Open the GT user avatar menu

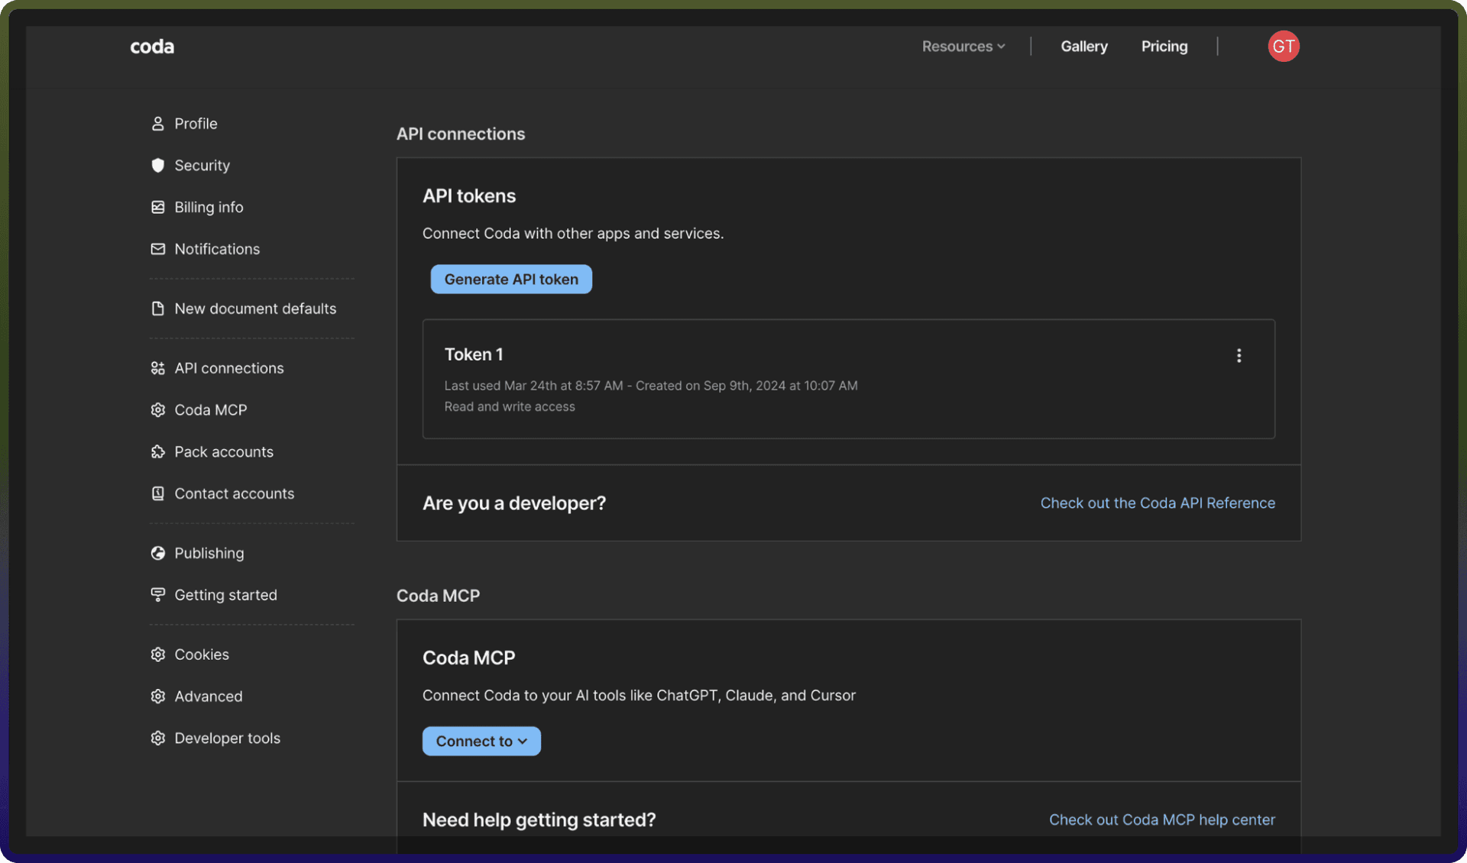[x=1284, y=47]
